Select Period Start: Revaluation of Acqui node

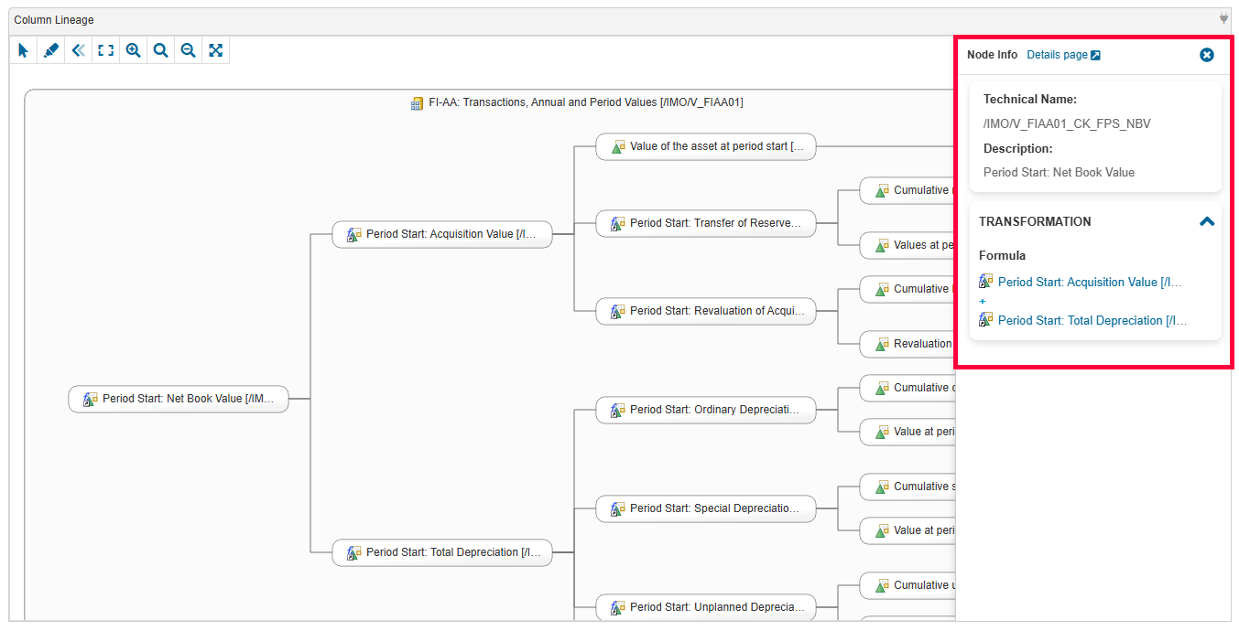click(x=706, y=311)
